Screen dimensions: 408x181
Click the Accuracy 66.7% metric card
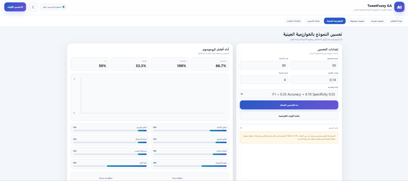(210, 64)
